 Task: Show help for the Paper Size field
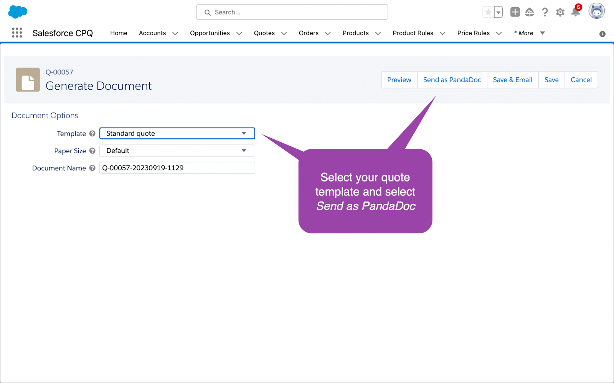[x=92, y=151]
